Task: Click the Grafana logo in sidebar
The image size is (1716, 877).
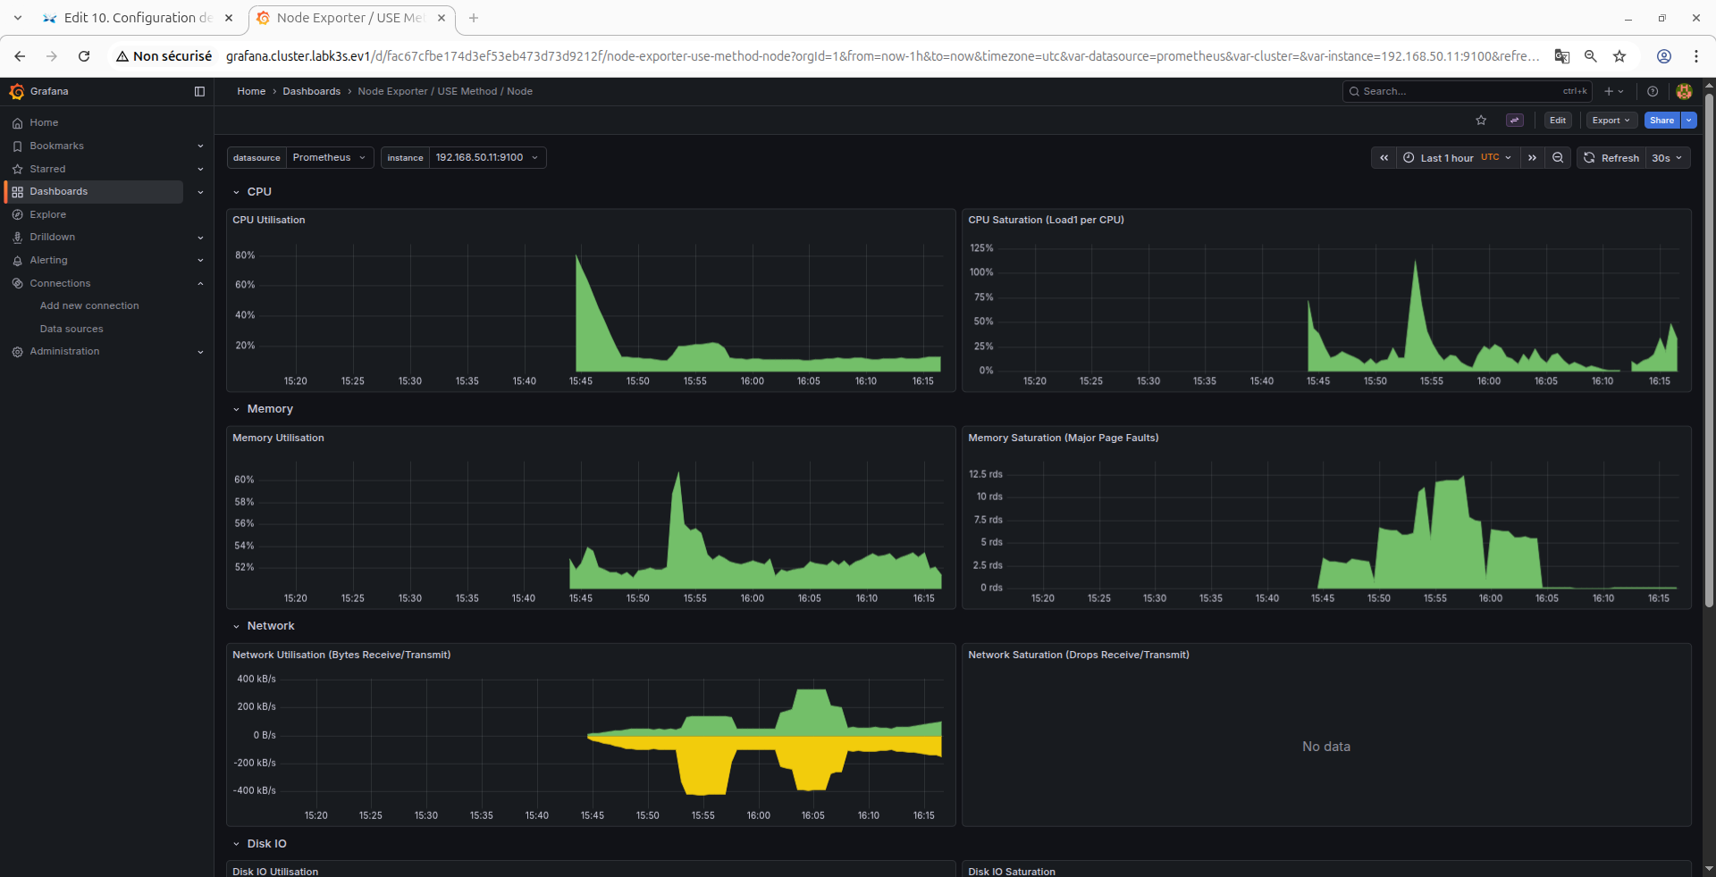Action: (16, 91)
